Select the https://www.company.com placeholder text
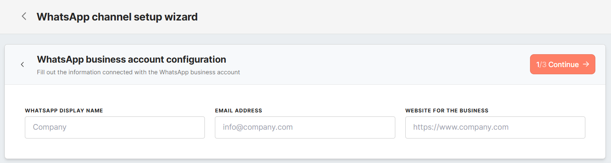The width and height of the screenshot is (611, 163). point(461,127)
